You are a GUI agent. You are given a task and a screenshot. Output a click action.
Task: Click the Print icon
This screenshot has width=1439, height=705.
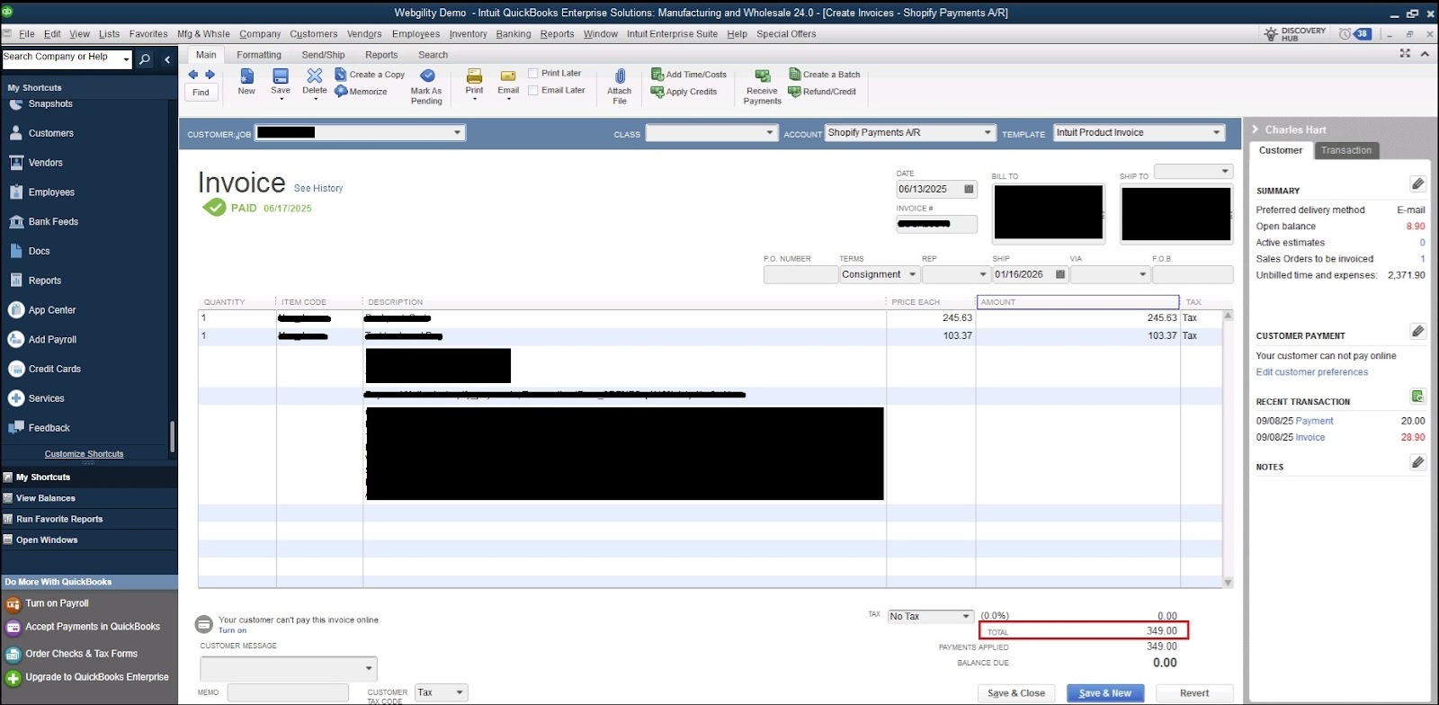(474, 77)
